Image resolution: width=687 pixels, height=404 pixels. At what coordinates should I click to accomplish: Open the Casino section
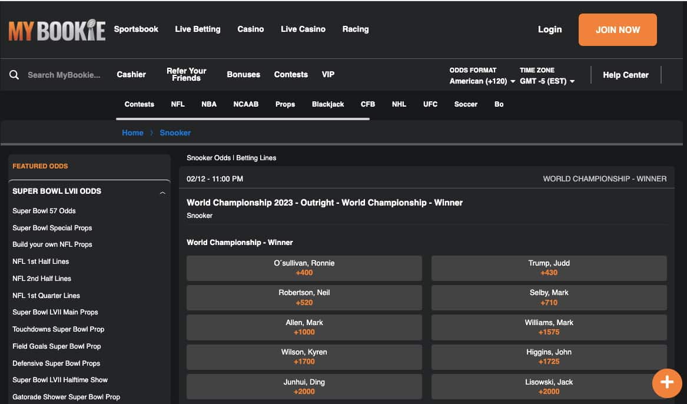251,29
